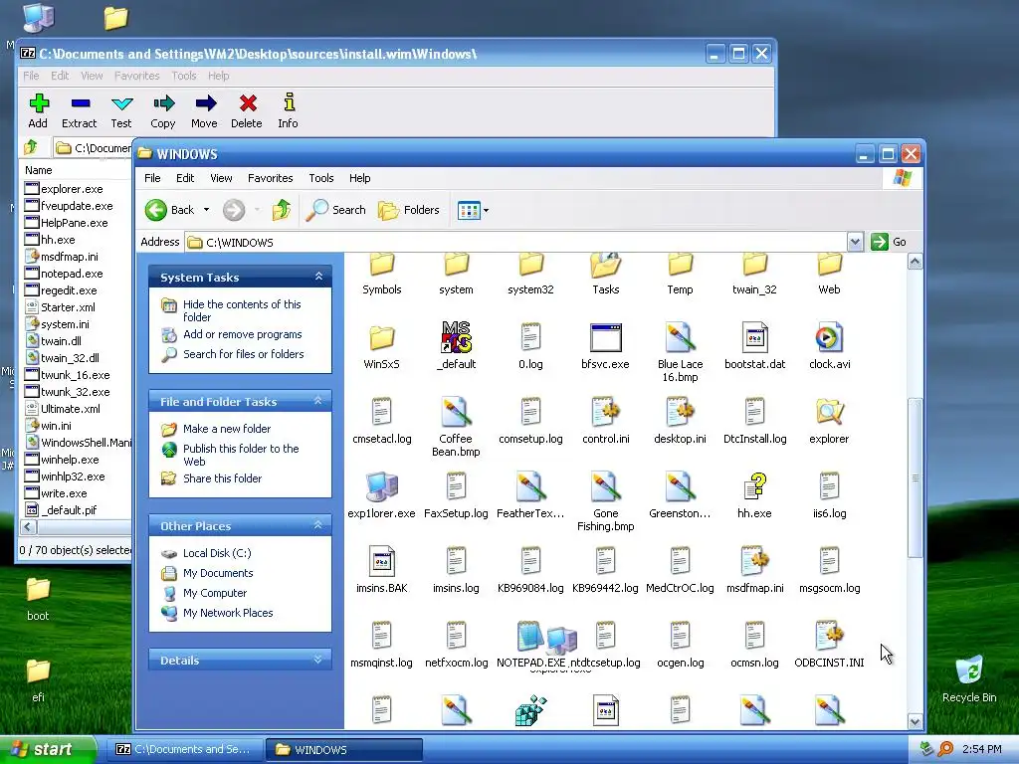Open My Network Places link

pyautogui.click(x=228, y=613)
